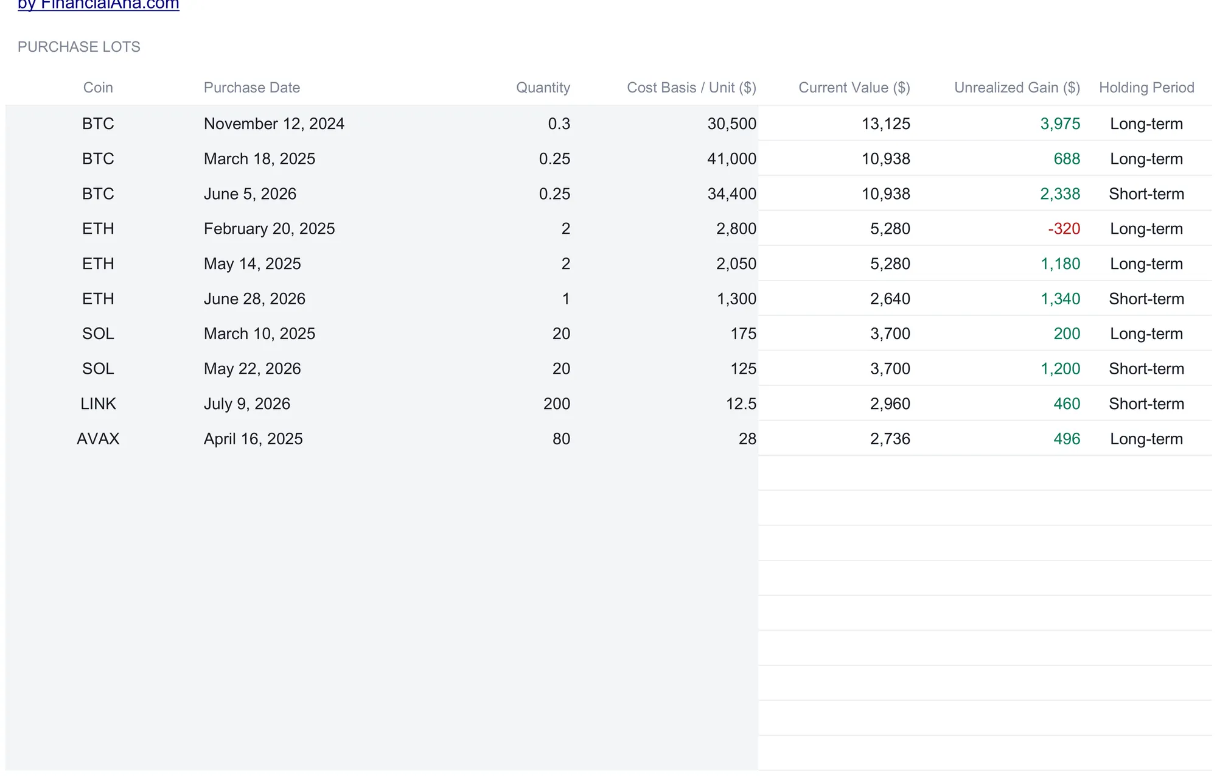Viewport: 1217px width, 776px height.
Task: Click the LINK coin cell
Action: [x=98, y=404]
